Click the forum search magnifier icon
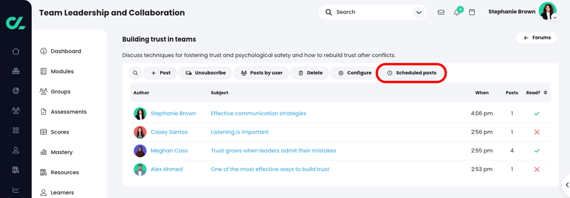The image size is (570, 198). coord(135,73)
